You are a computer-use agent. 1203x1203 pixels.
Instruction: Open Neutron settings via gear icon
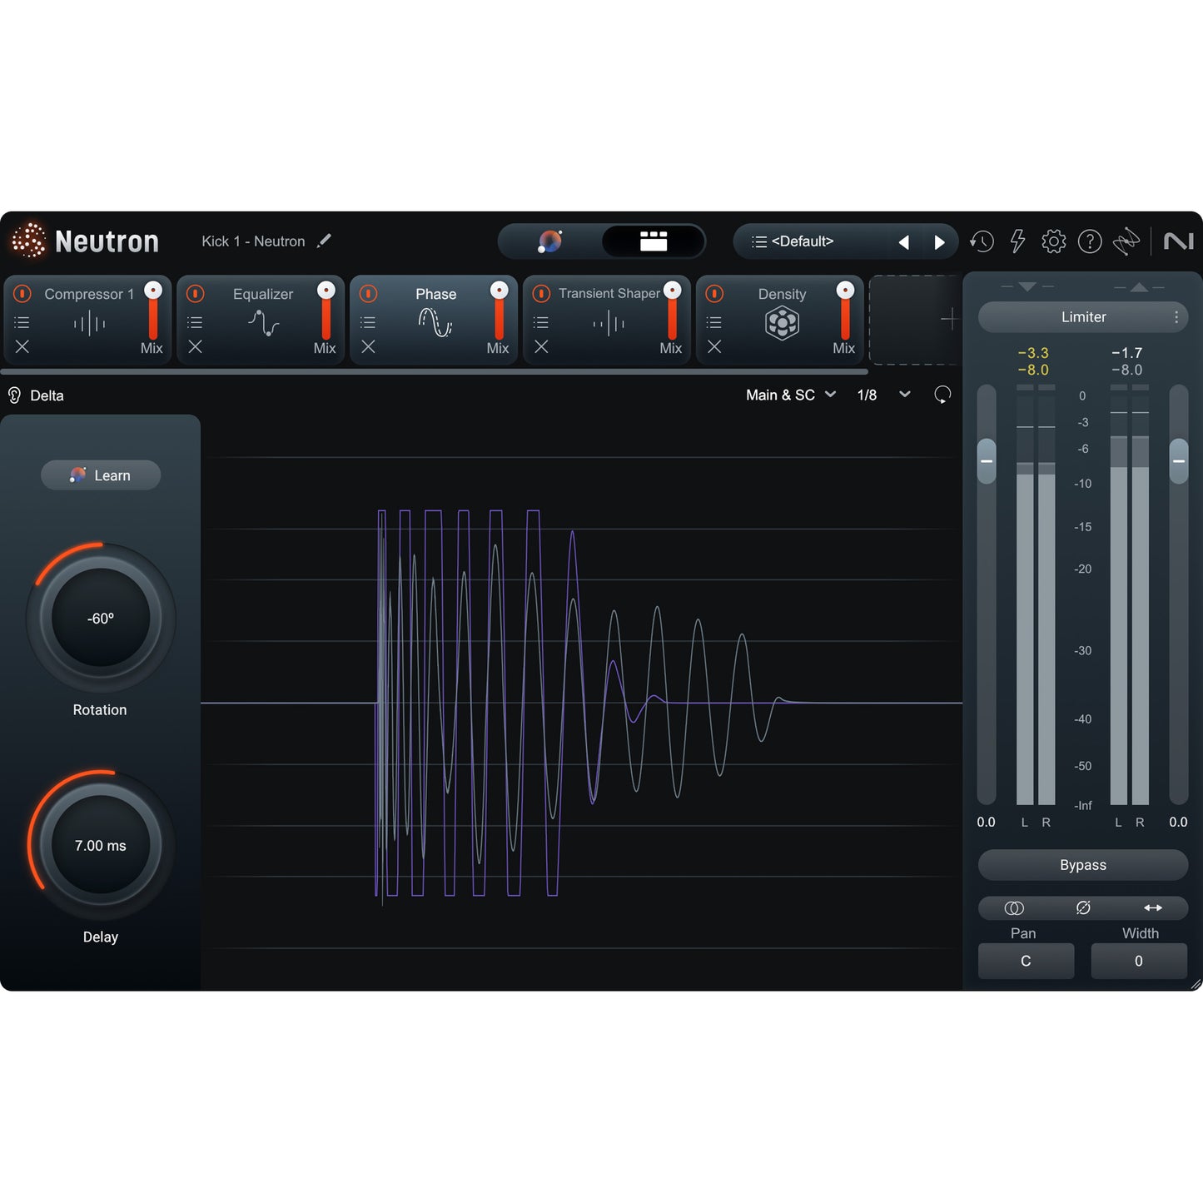pos(1053,241)
